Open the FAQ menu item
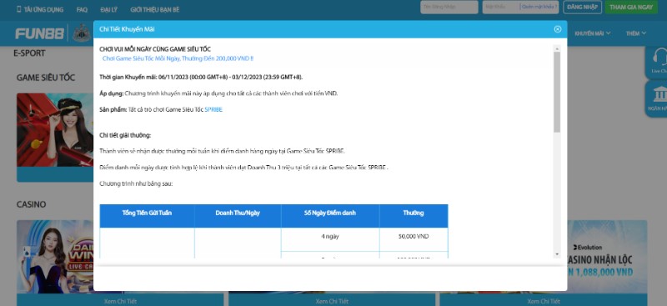Screen dimensions: 667x306 (x=82, y=9)
